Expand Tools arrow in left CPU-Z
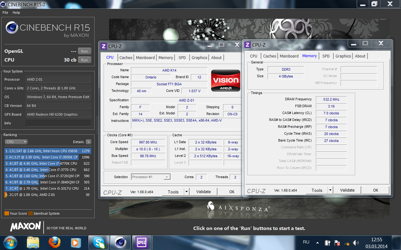This screenshot has height=250, width=401. click(187, 192)
